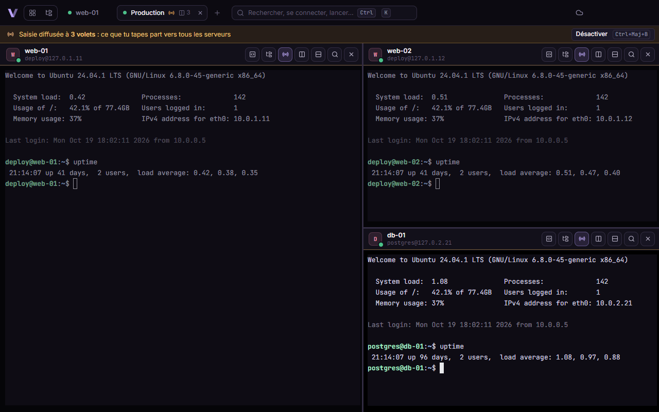The width and height of the screenshot is (659, 412).
Task: Click web-01 pane host avatar
Action: [13, 54]
